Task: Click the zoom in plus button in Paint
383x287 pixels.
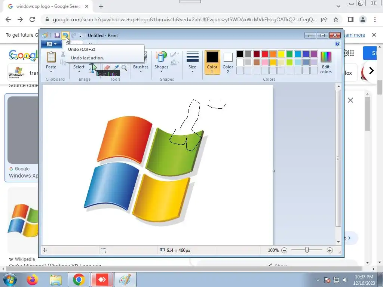Action: (330, 250)
